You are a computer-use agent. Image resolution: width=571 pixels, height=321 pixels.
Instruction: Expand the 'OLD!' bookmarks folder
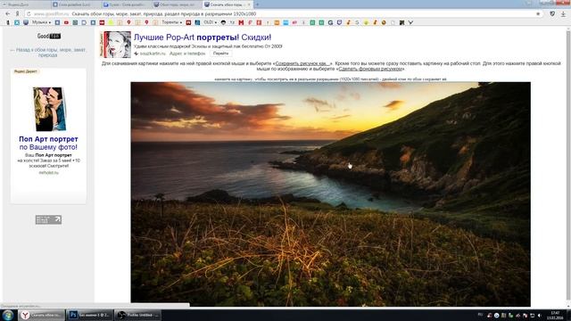tap(210, 22)
